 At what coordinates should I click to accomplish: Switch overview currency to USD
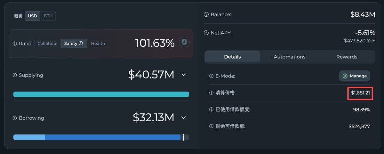click(x=32, y=16)
